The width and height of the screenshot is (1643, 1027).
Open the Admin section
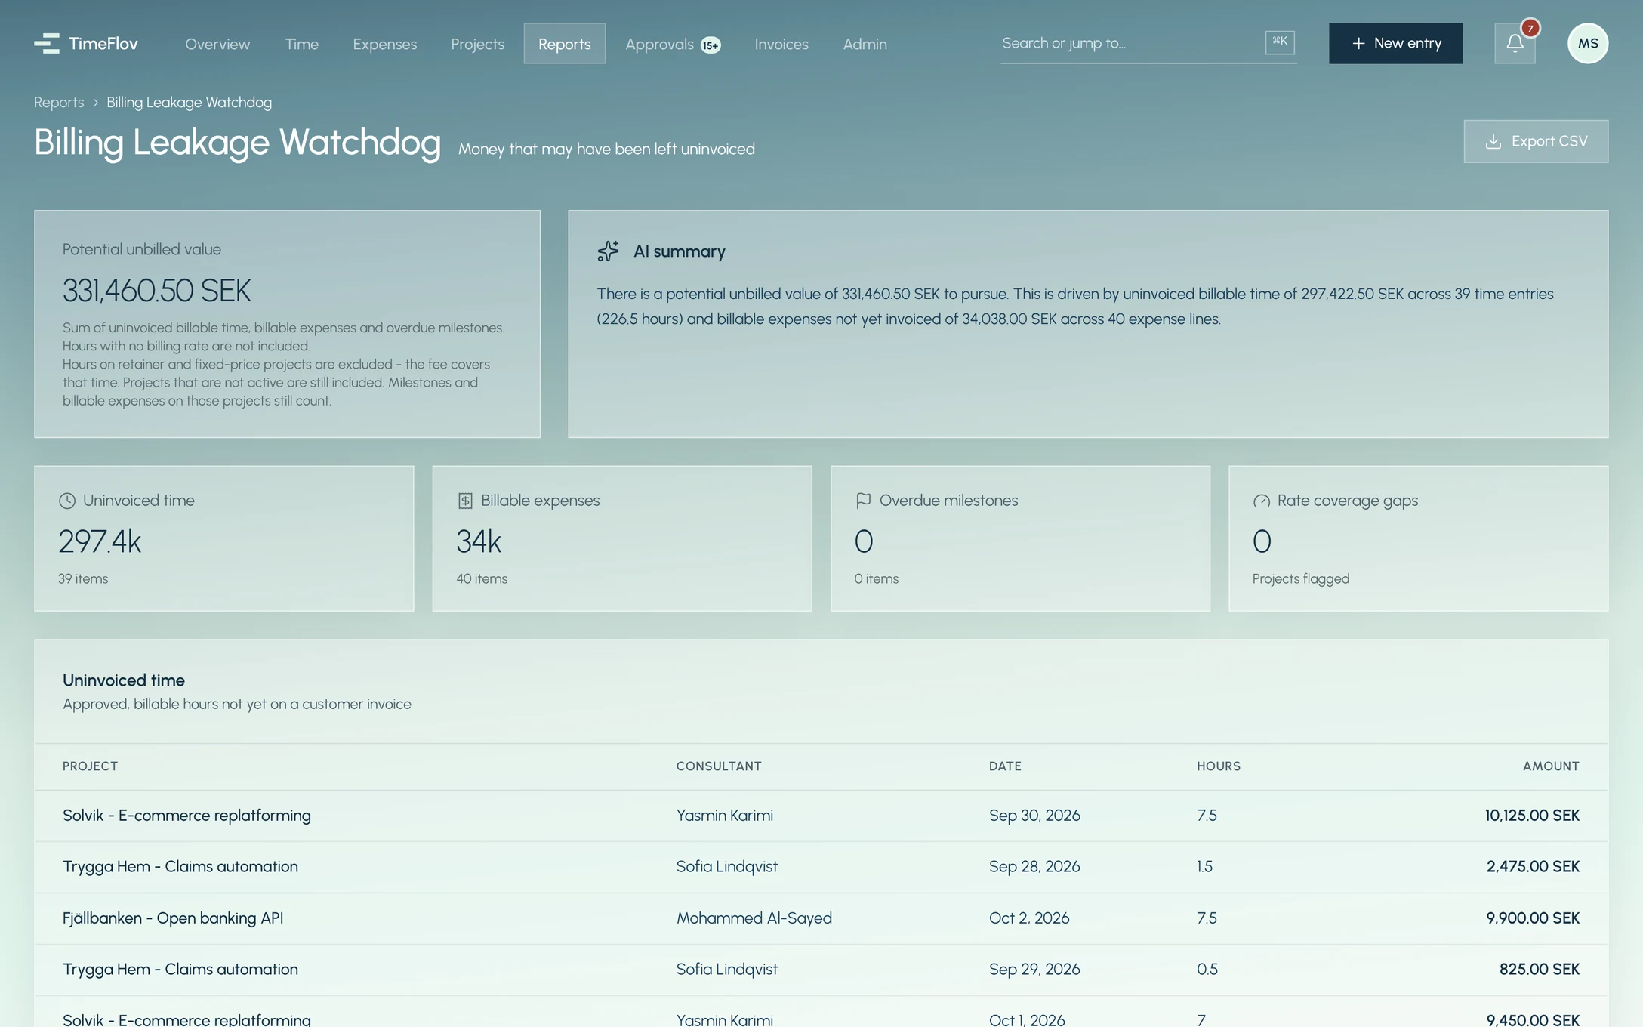865,44
